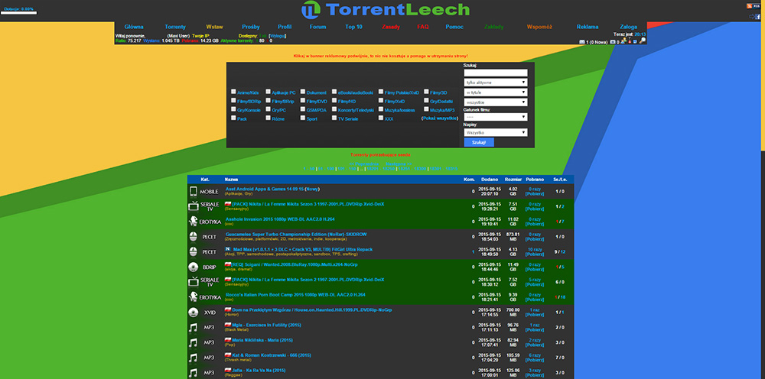Click the red medal icon in user bar
The image size is (765, 379).
pos(630,41)
